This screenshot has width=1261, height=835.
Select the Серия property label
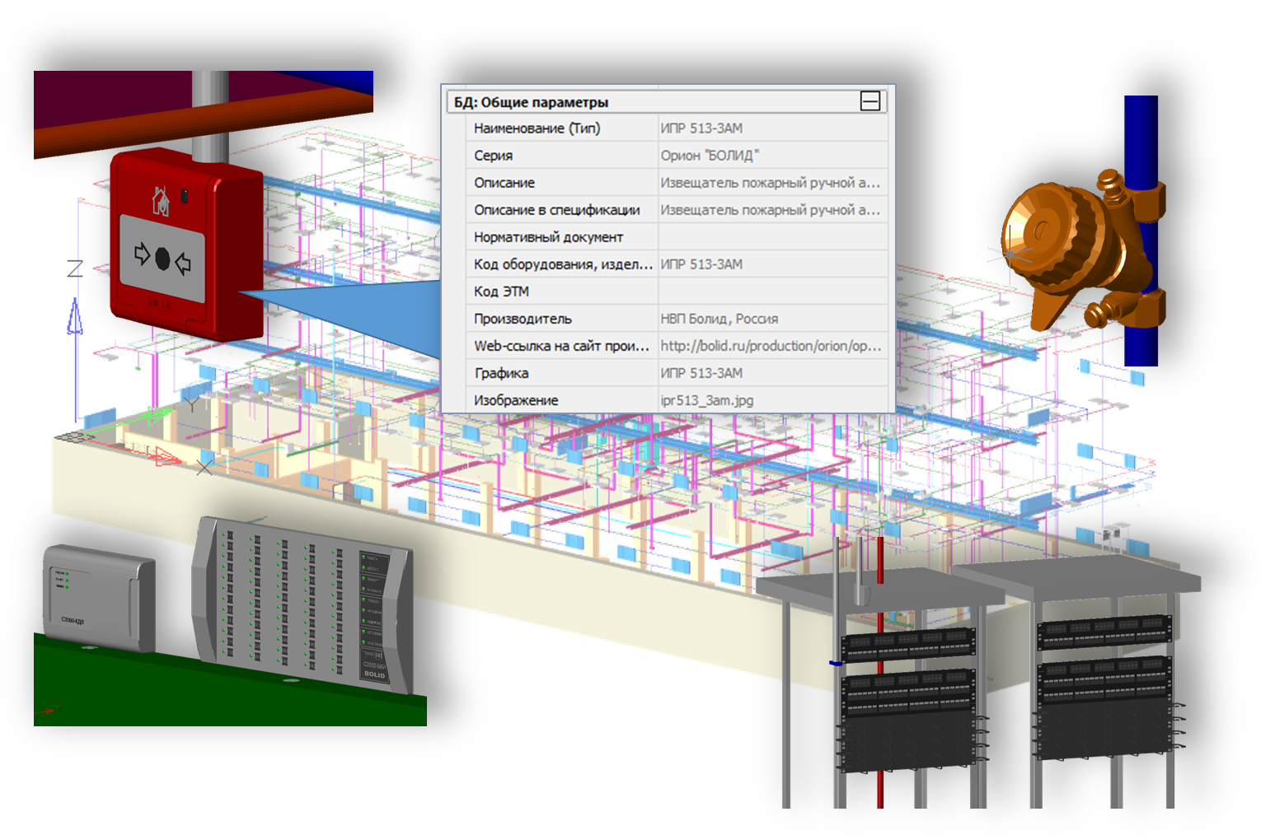pos(493,156)
